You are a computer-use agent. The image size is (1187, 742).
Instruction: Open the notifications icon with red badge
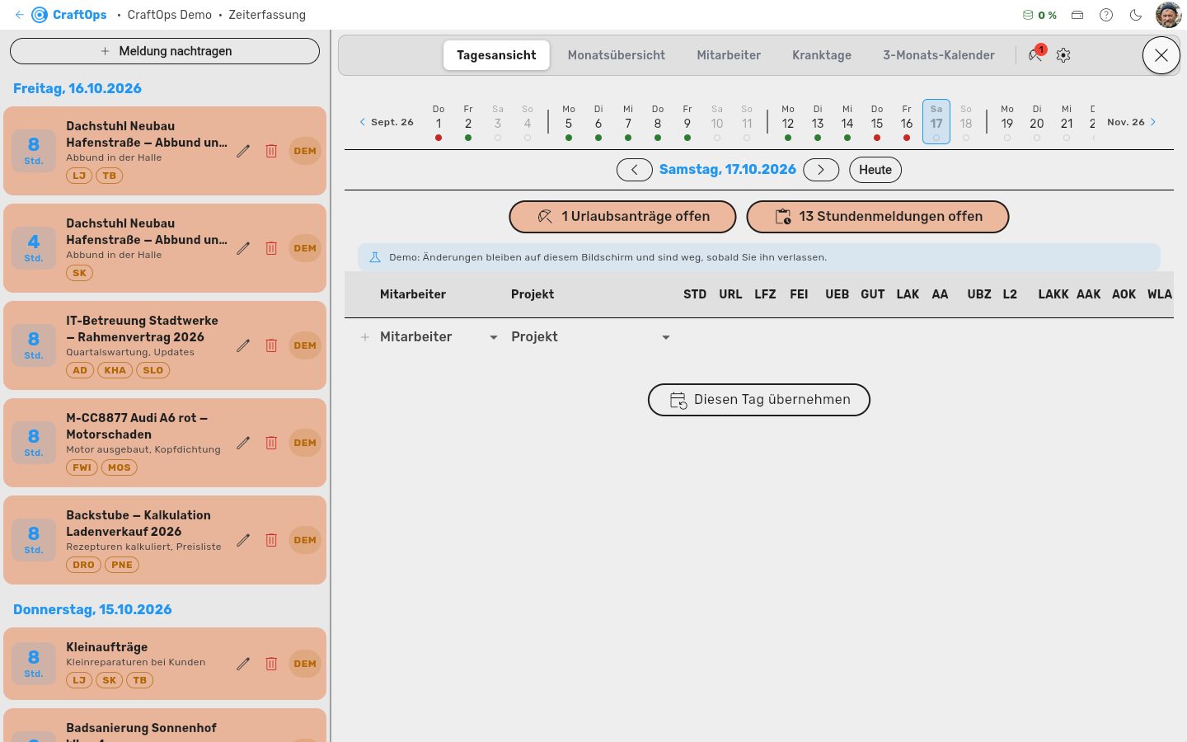1035,54
